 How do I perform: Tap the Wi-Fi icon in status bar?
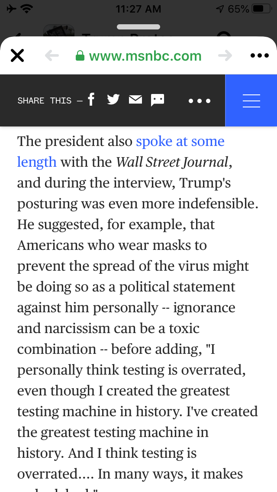[27, 9]
